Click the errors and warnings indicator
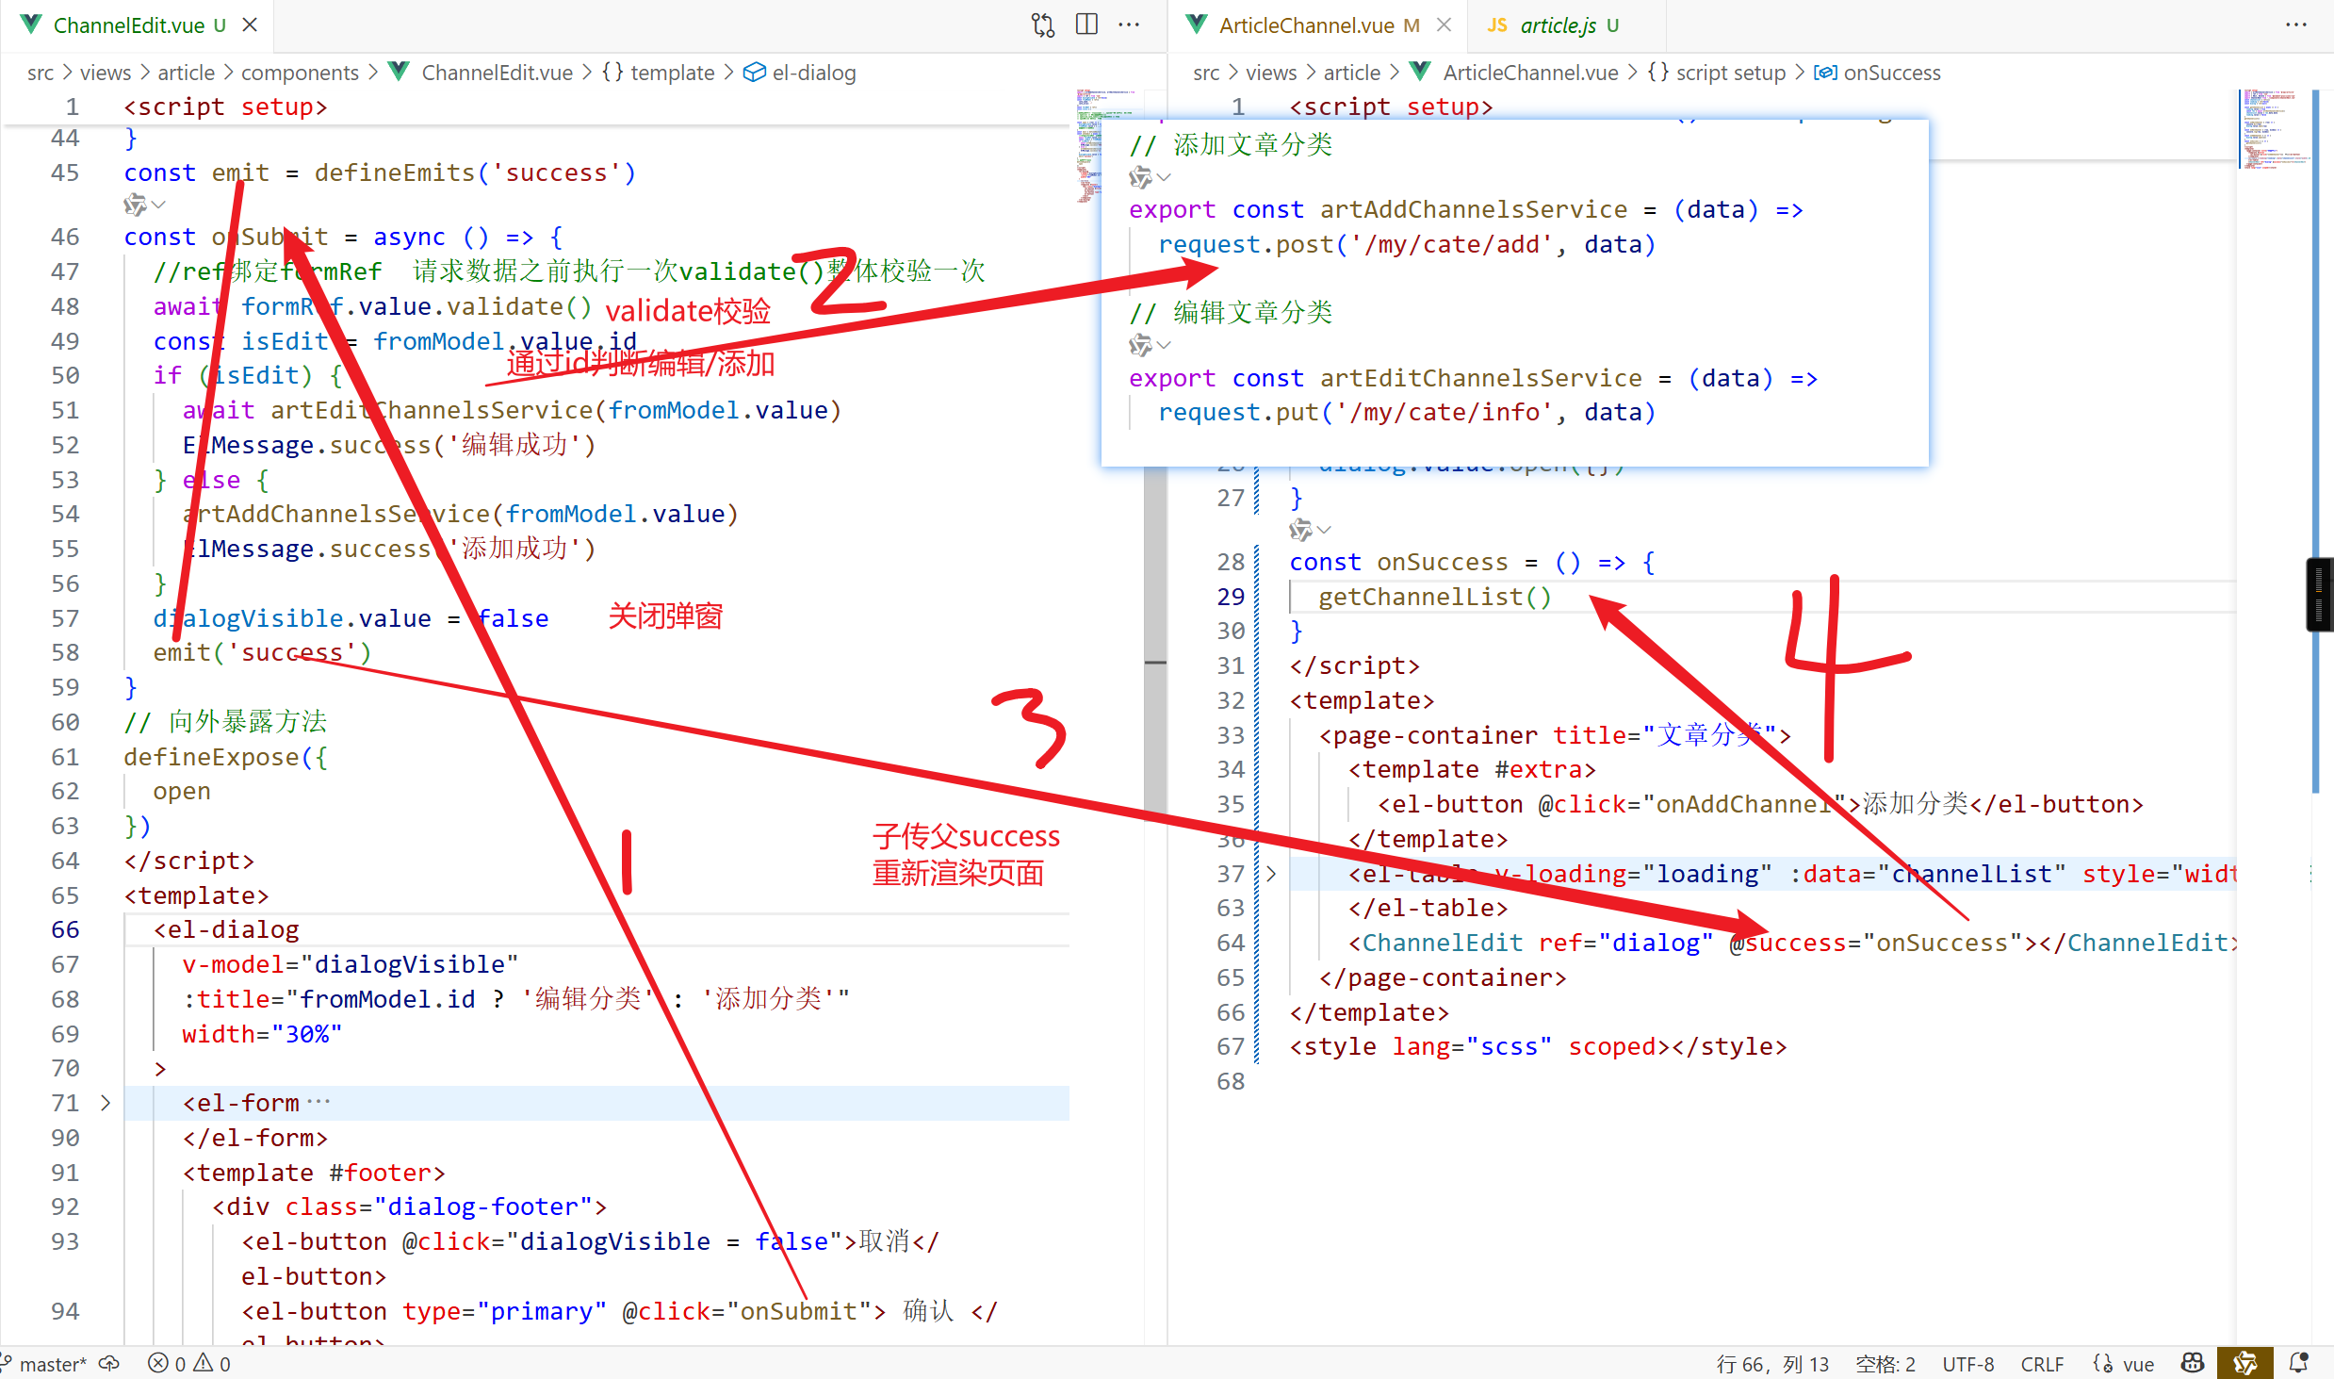2334x1379 pixels. tap(189, 1364)
